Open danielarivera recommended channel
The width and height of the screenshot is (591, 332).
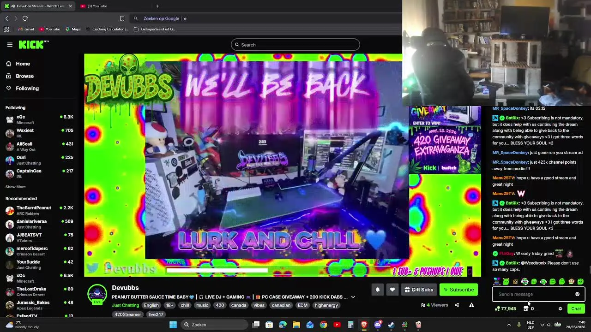pos(39,224)
